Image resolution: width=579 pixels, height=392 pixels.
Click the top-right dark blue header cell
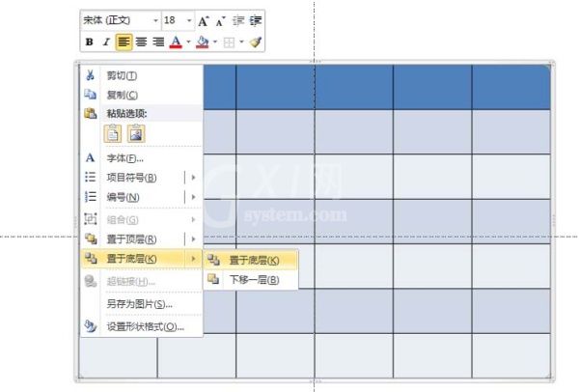click(511, 87)
